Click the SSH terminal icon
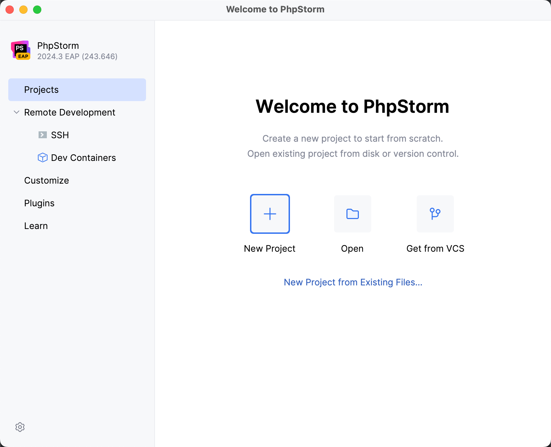Screen dimensions: 551x447 [42, 135]
